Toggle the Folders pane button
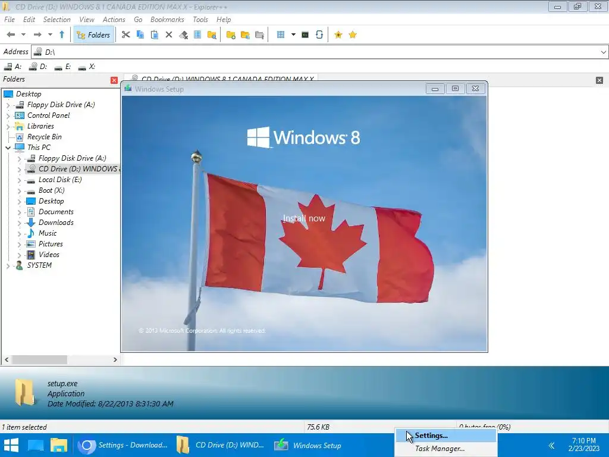Image resolution: width=609 pixels, height=457 pixels. point(93,35)
